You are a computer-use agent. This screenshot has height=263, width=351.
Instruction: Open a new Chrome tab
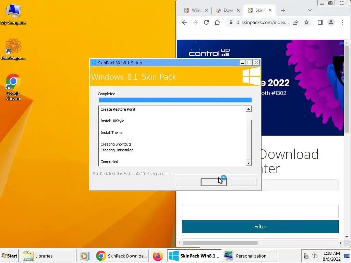click(x=283, y=10)
